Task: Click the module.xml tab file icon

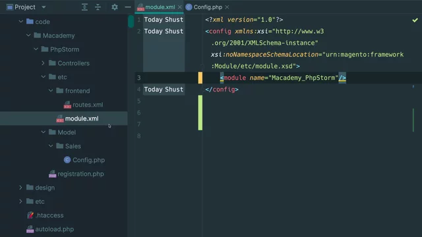Action: 140,7
